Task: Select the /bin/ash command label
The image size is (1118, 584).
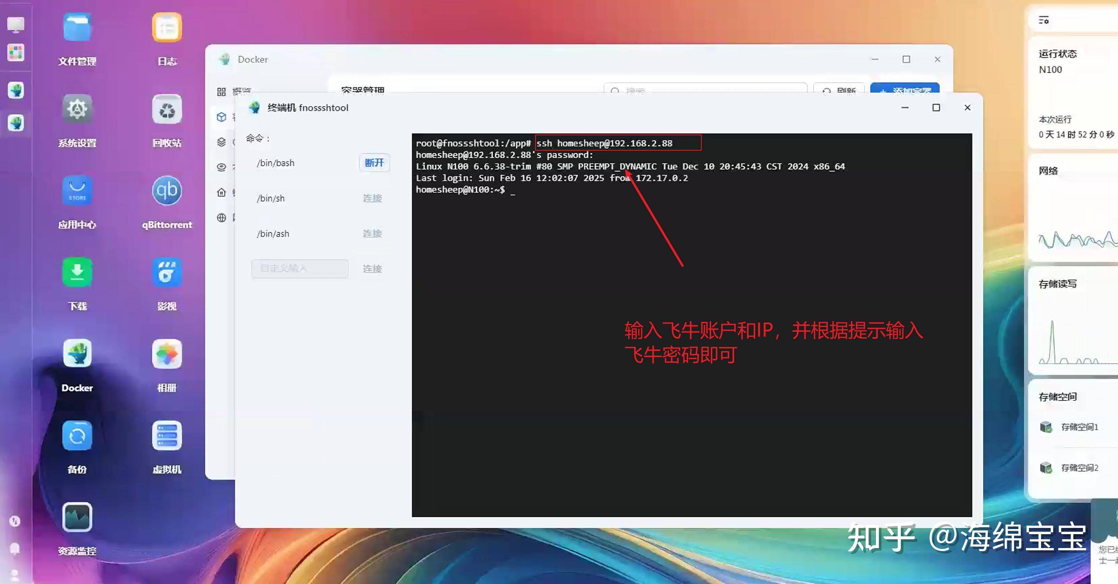Action: point(273,234)
